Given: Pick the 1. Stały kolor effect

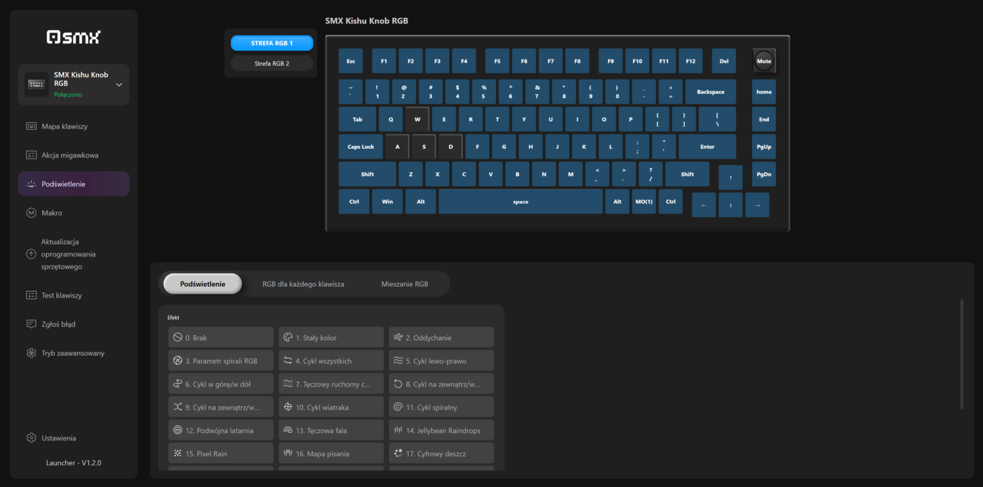Looking at the screenshot, I should click(x=331, y=337).
